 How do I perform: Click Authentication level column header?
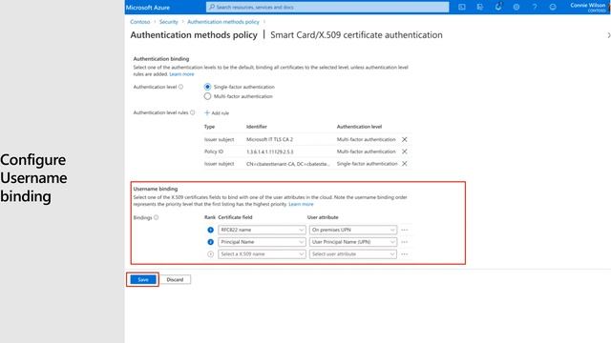click(359, 127)
